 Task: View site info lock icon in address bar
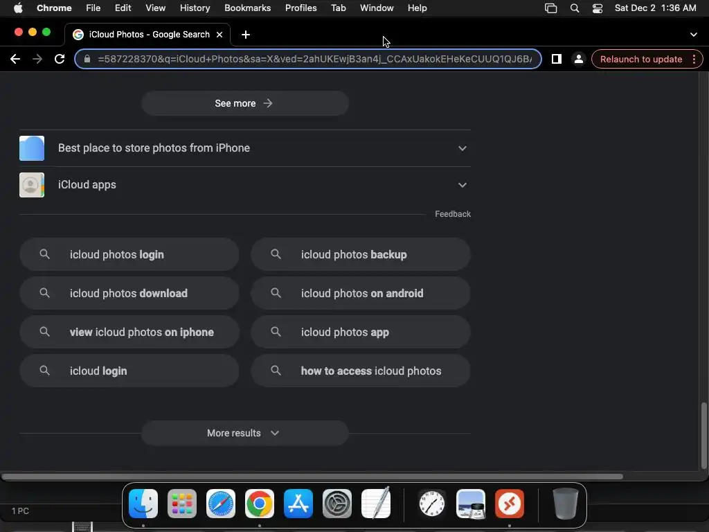tap(87, 60)
